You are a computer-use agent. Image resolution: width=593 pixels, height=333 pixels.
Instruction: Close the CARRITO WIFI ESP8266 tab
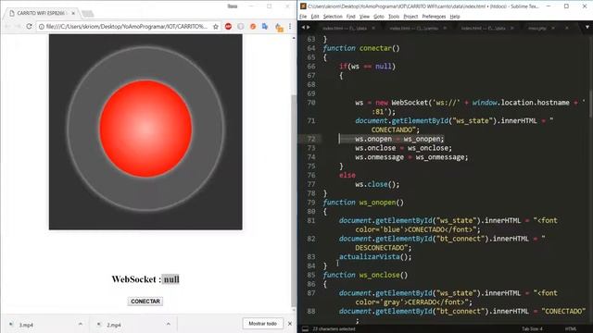click(x=73, y=13)
